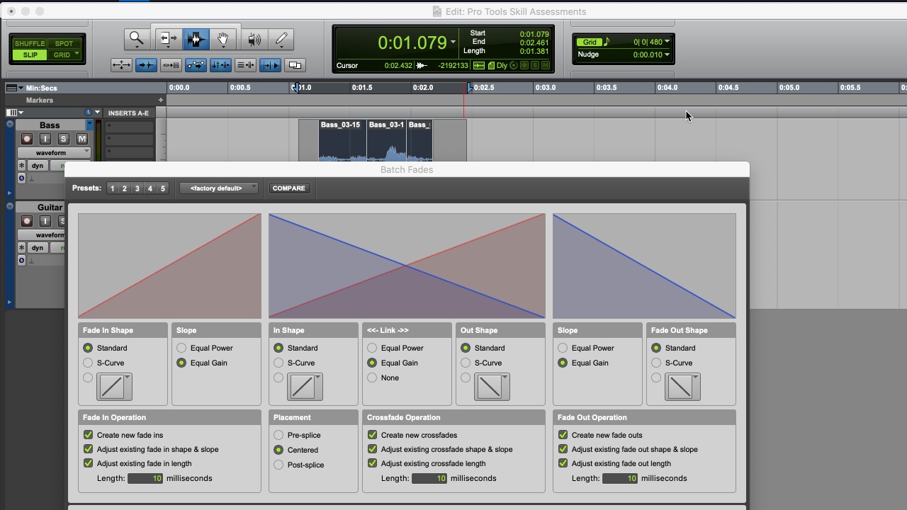The width and height of the screenshot is (907, 510).
Task: Click the COMPARE button
Action: (289, 188)
